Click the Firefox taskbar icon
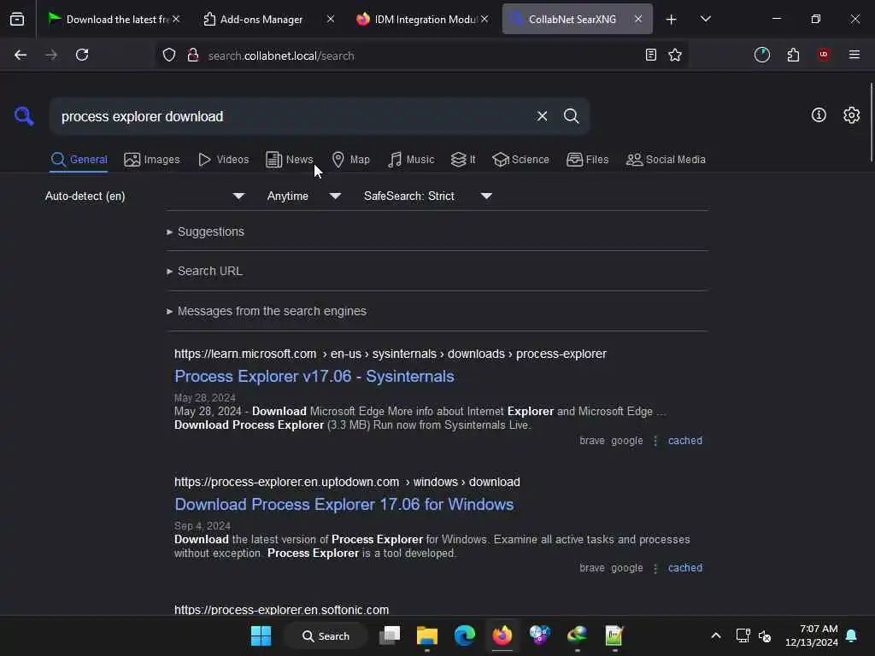This screenshot has height=656, width=875. click(x=502, y=635)
